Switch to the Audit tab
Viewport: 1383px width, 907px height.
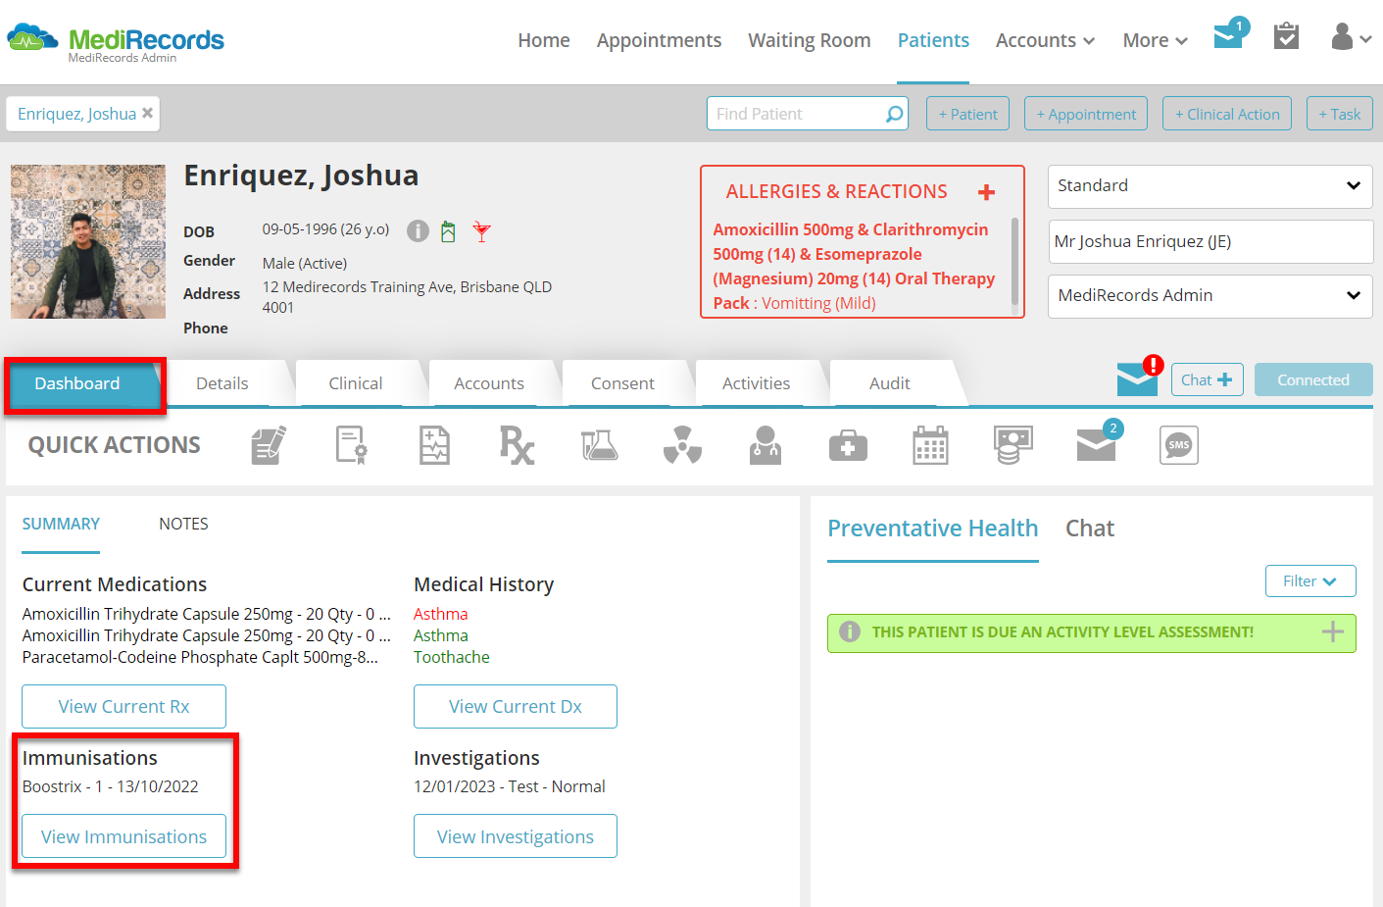(x=889, y=383)
